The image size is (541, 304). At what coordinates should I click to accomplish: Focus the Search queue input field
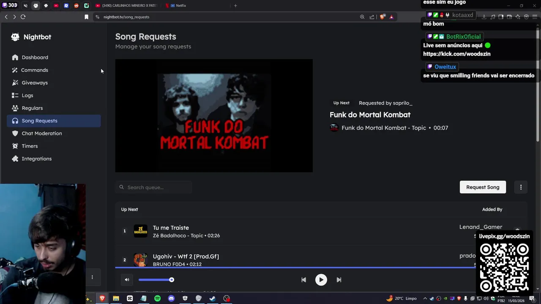[154, 187]
